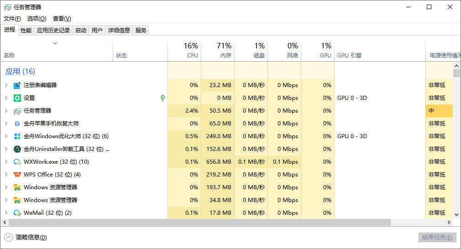Click the 中 power usage cell
Image resolution: width=461 pixels, height=249 pixels.
(439, 111)
